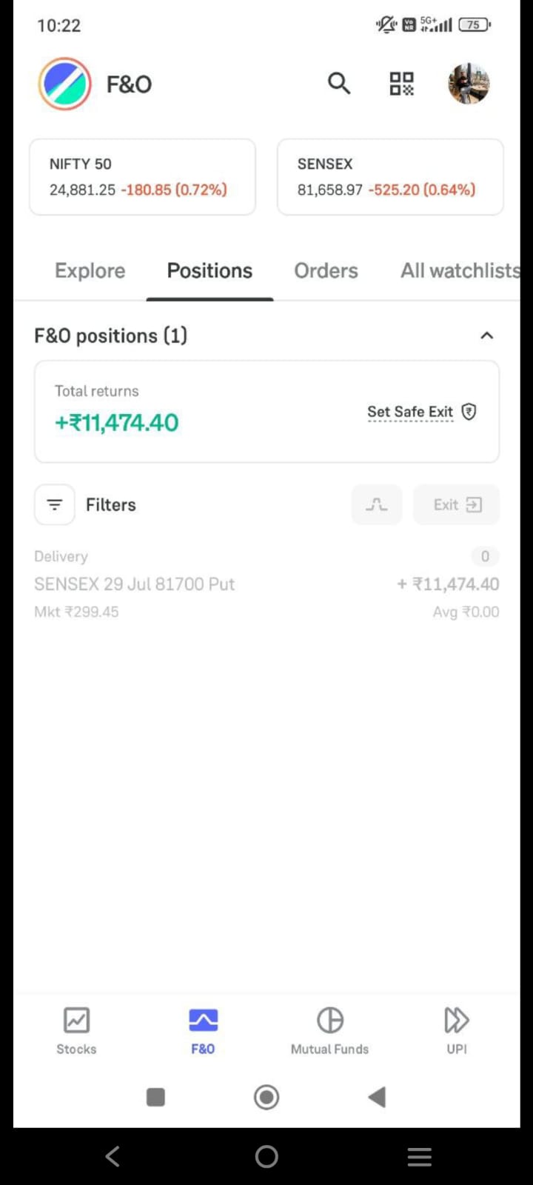Open the SENSEX index card
Viewport: 533px width, 1185px height.
(x=390, y=177)
